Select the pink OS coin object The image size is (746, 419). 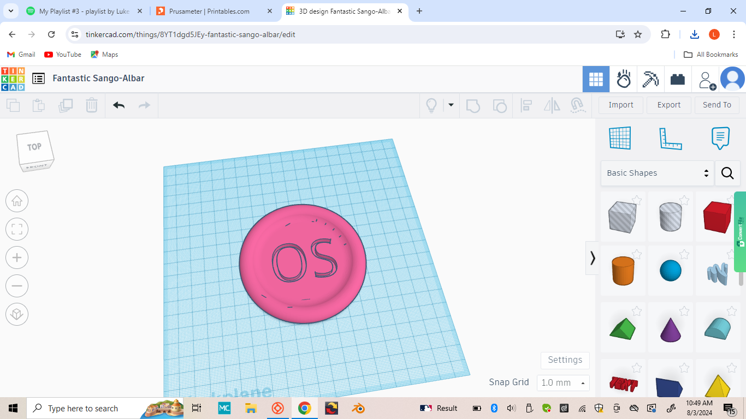coord(303,264)
